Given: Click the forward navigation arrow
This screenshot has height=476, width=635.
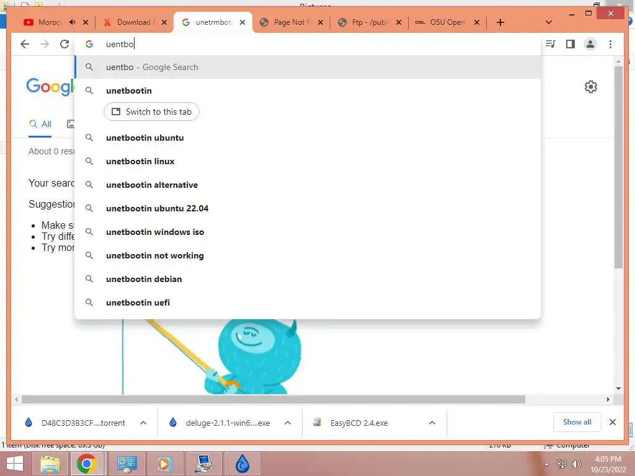Looking at the screenshot, I should 45,44.
